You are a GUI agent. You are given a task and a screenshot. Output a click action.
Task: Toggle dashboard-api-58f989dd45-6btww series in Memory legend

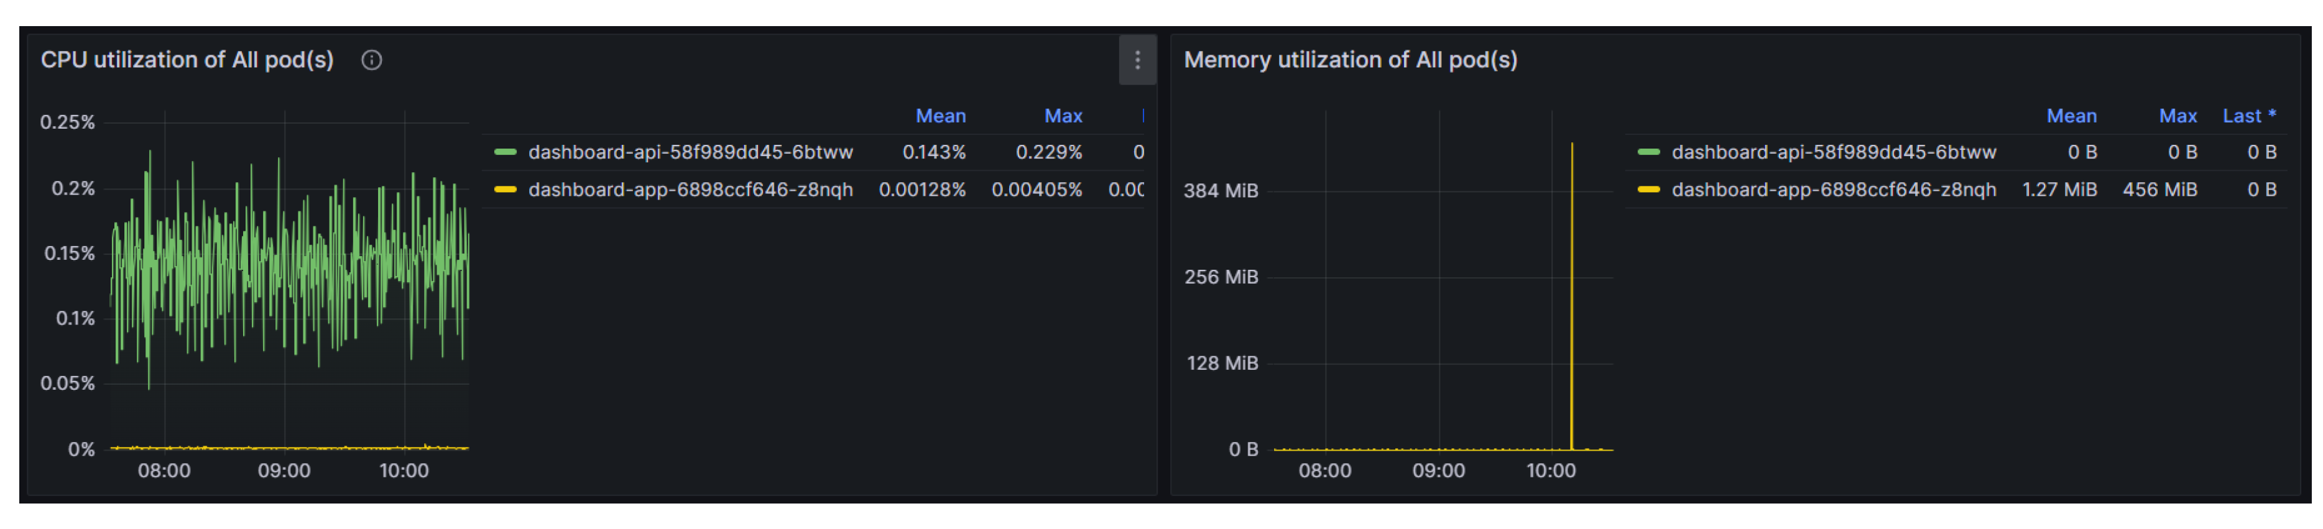click(x=1833, y=152)
